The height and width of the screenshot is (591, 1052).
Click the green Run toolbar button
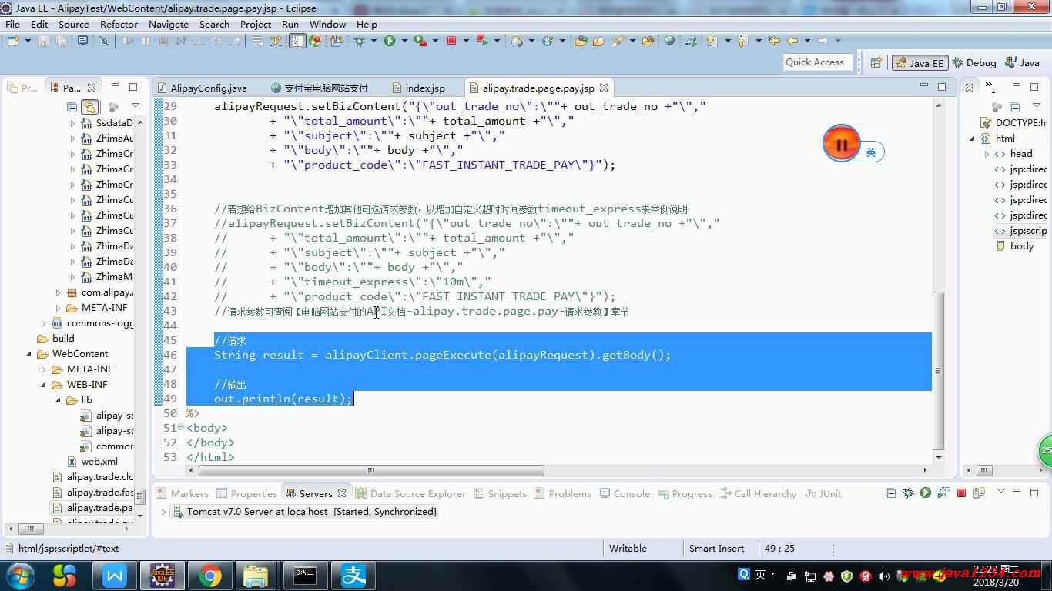tap(390, 41)
